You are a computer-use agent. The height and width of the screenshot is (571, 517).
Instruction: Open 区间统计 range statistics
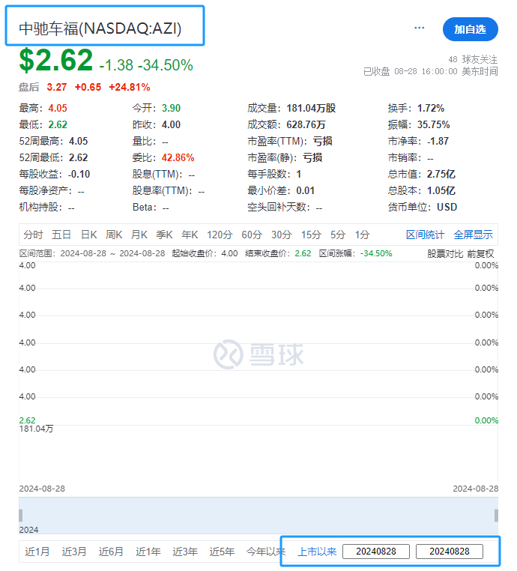(x=425, y=235)
